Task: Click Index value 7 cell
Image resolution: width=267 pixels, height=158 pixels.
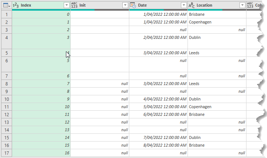Action: tap(41, 84)
